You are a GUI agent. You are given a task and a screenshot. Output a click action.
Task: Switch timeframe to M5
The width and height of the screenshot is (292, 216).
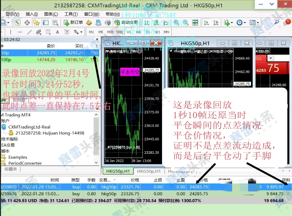coord(101,32)
